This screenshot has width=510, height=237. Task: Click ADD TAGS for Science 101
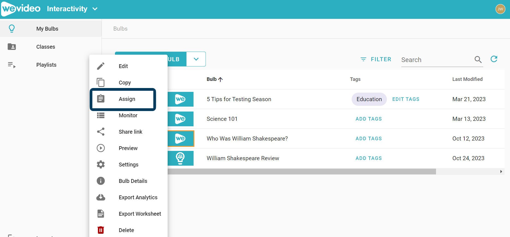click(369, 119)
